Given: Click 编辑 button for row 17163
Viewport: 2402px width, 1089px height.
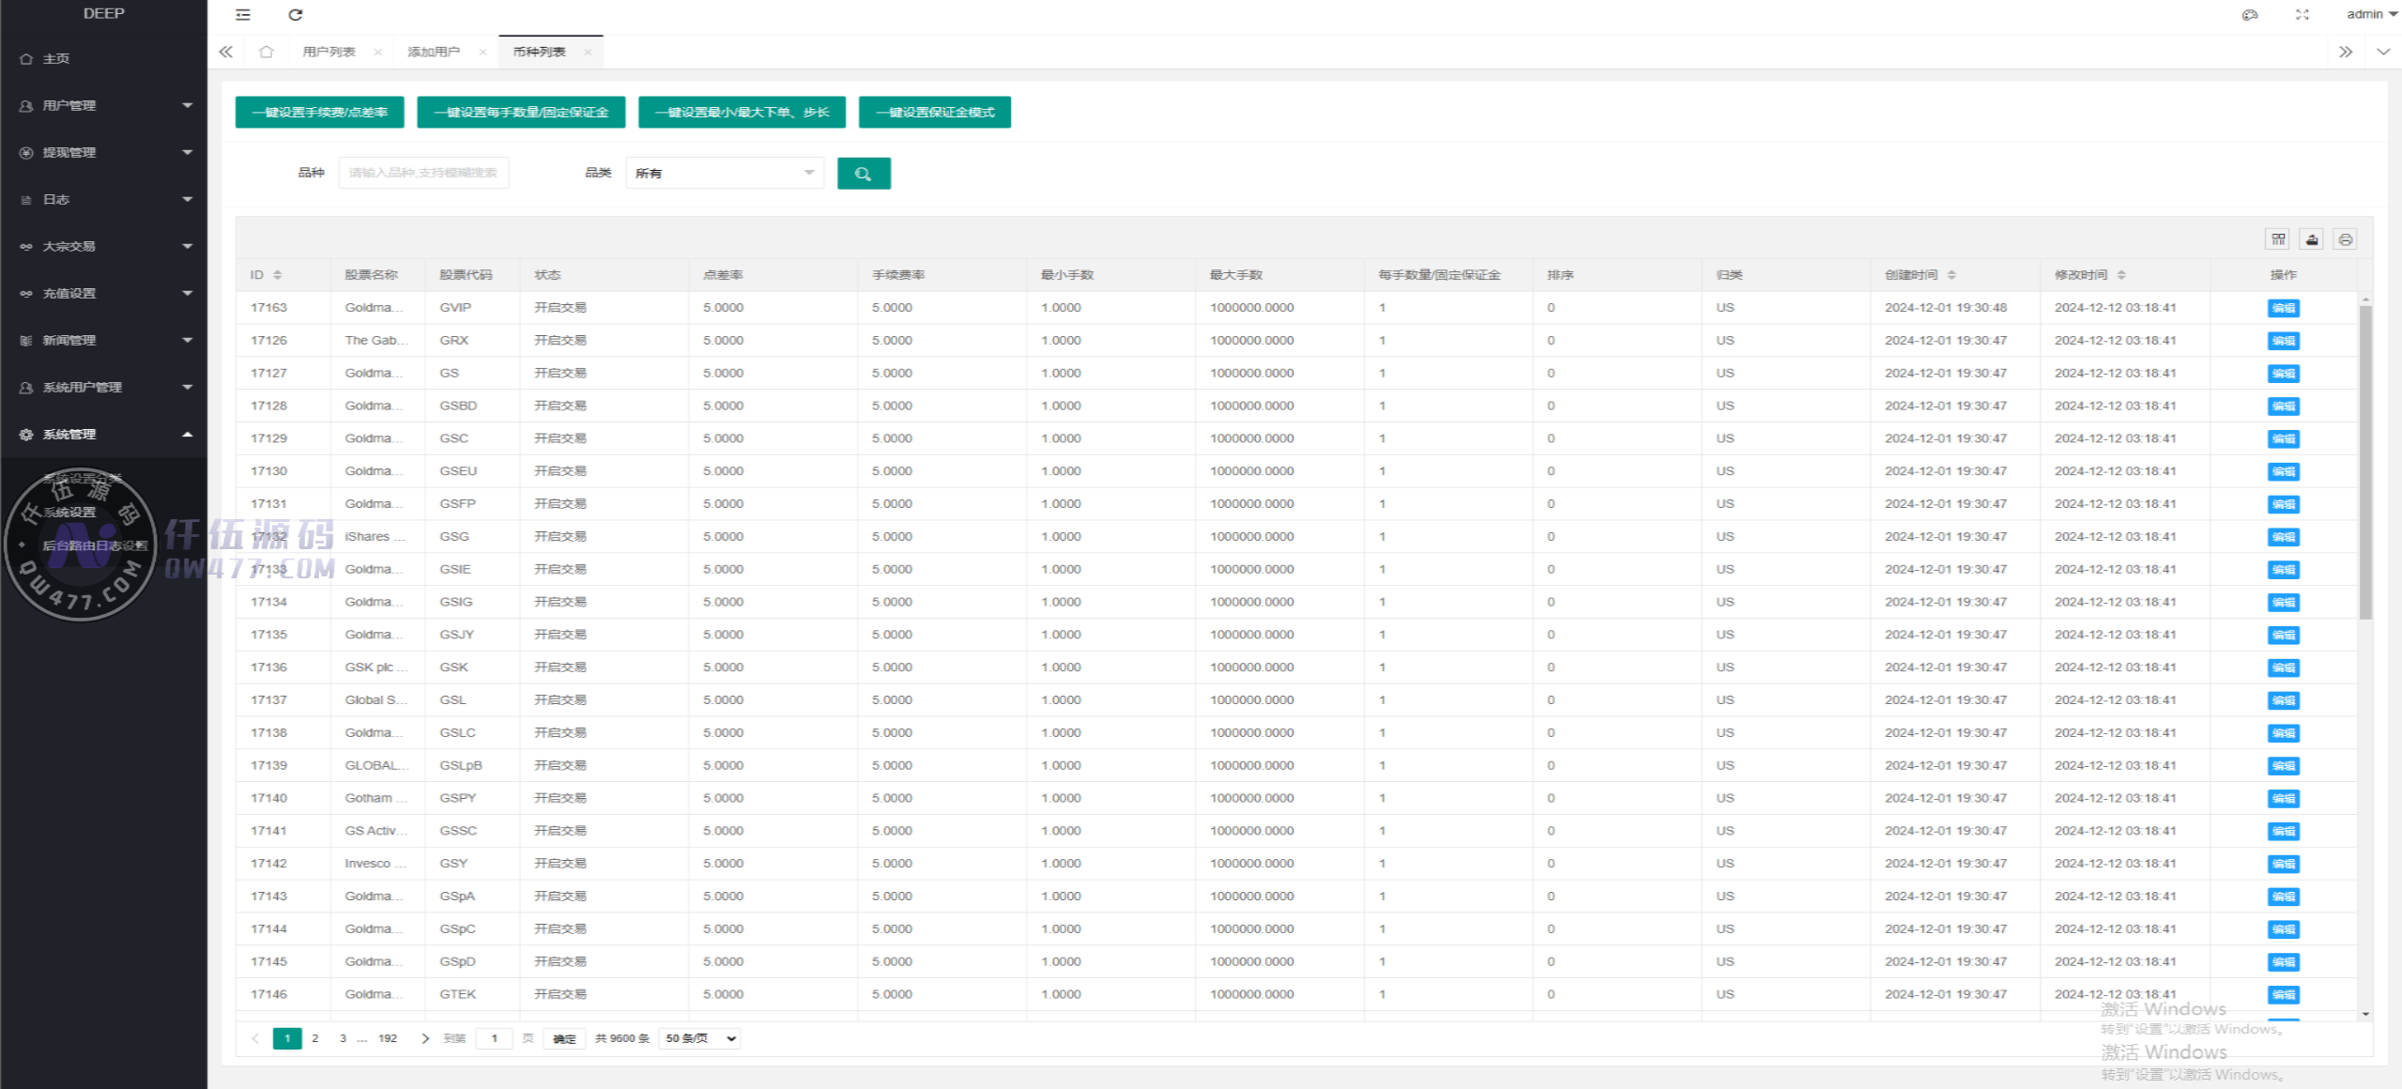Looking at the screenshot, I should click(2282, 308).
